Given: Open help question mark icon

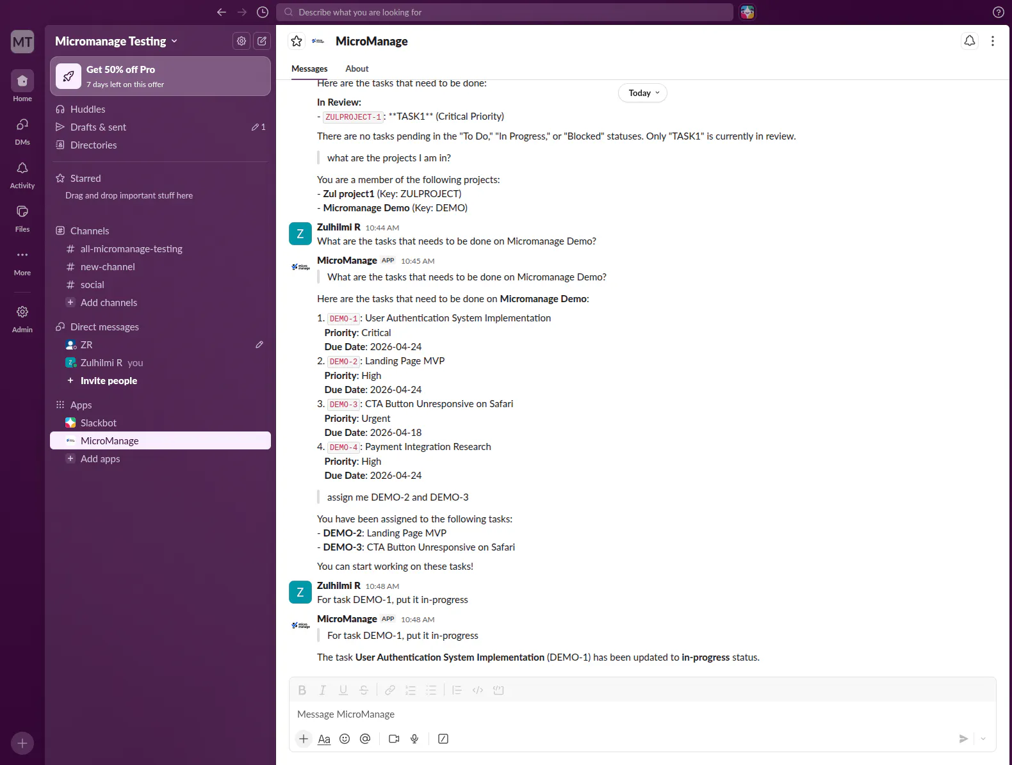Looking at the screenshot, I should 998,12.
